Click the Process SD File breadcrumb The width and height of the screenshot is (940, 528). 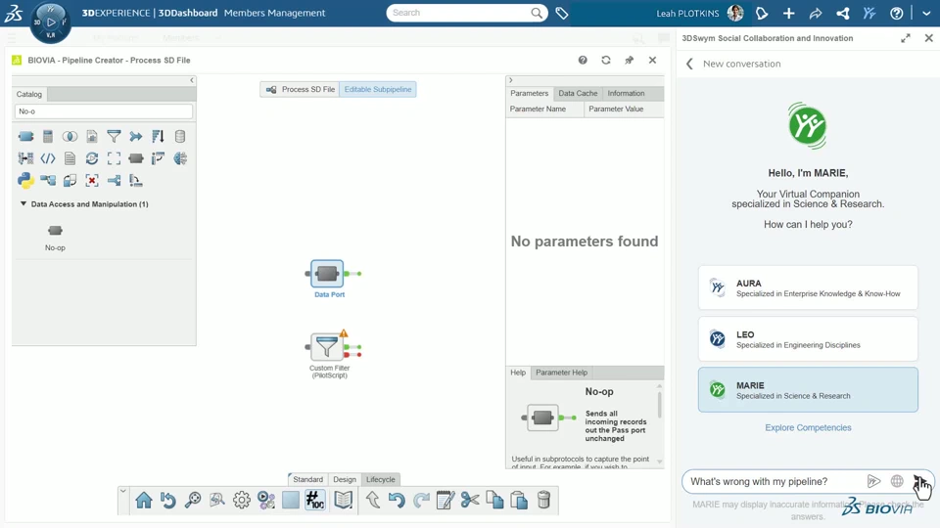(301, 89)
